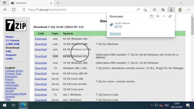Click the page vertical scrollbar thumb
This screenshot has width=194, height=109.
point(192,26)
